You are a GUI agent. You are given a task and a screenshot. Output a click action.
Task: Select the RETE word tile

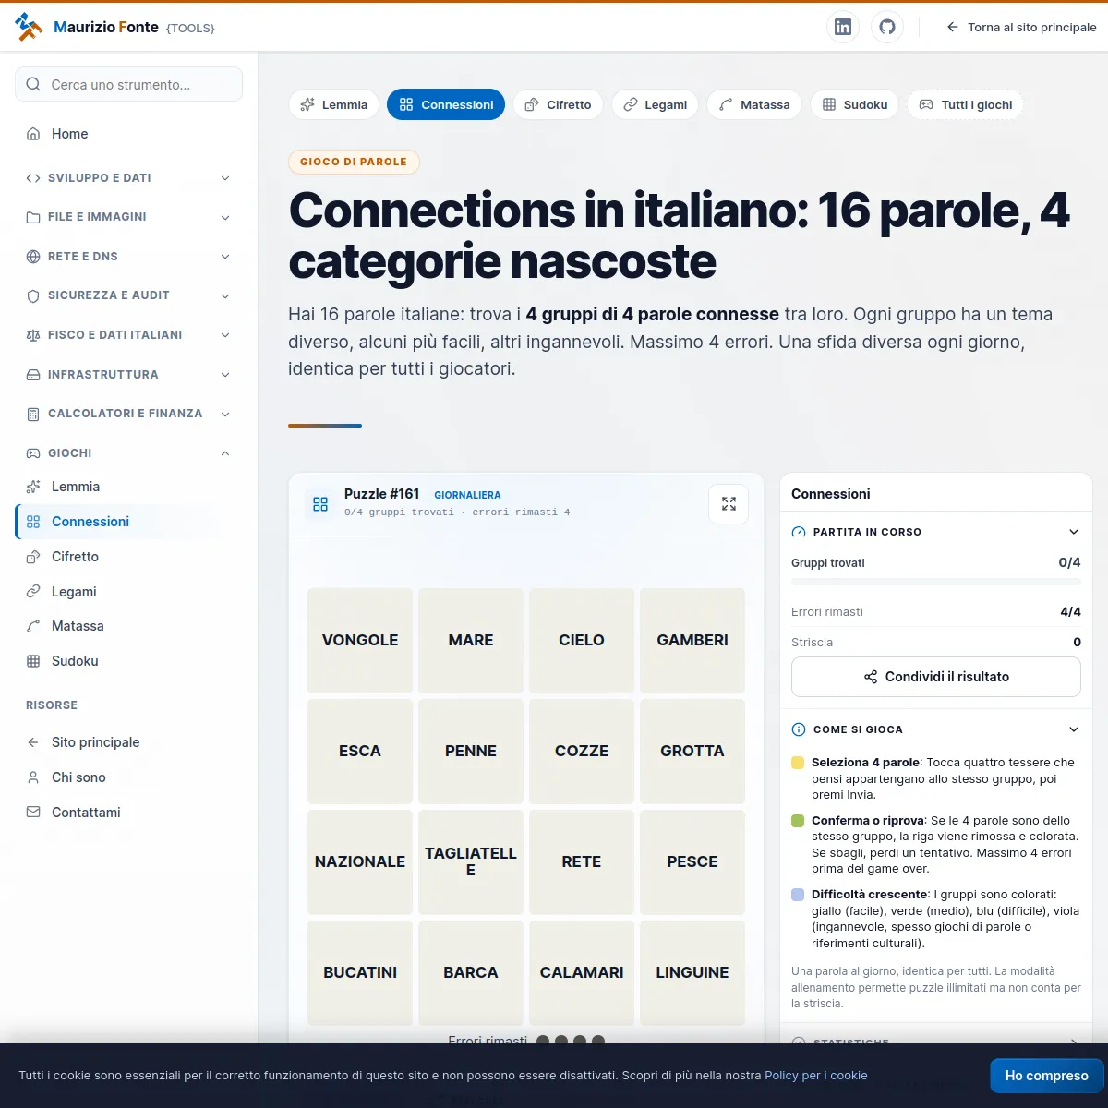pyautogui.click(x=582, y=861)
